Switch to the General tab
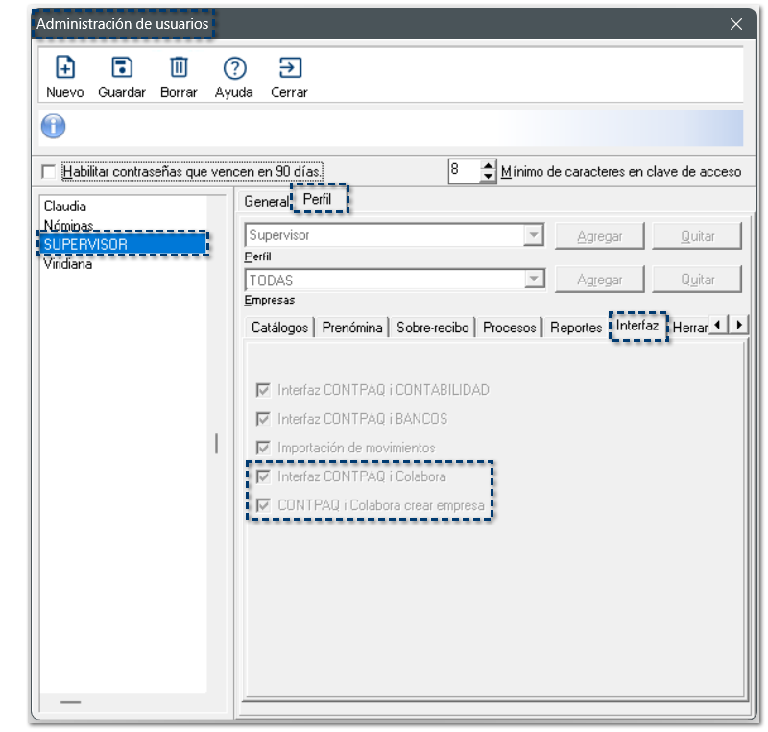Screen dimensions: 768x732 (x=265, y=201)
